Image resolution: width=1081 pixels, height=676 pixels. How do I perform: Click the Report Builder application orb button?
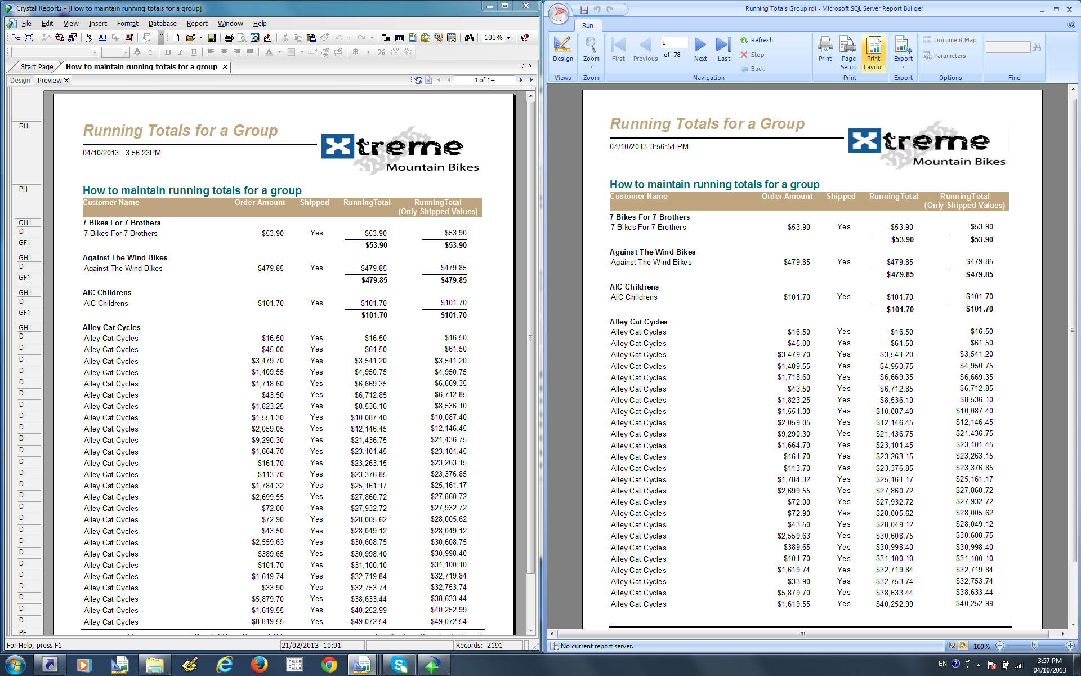[559, 14]
